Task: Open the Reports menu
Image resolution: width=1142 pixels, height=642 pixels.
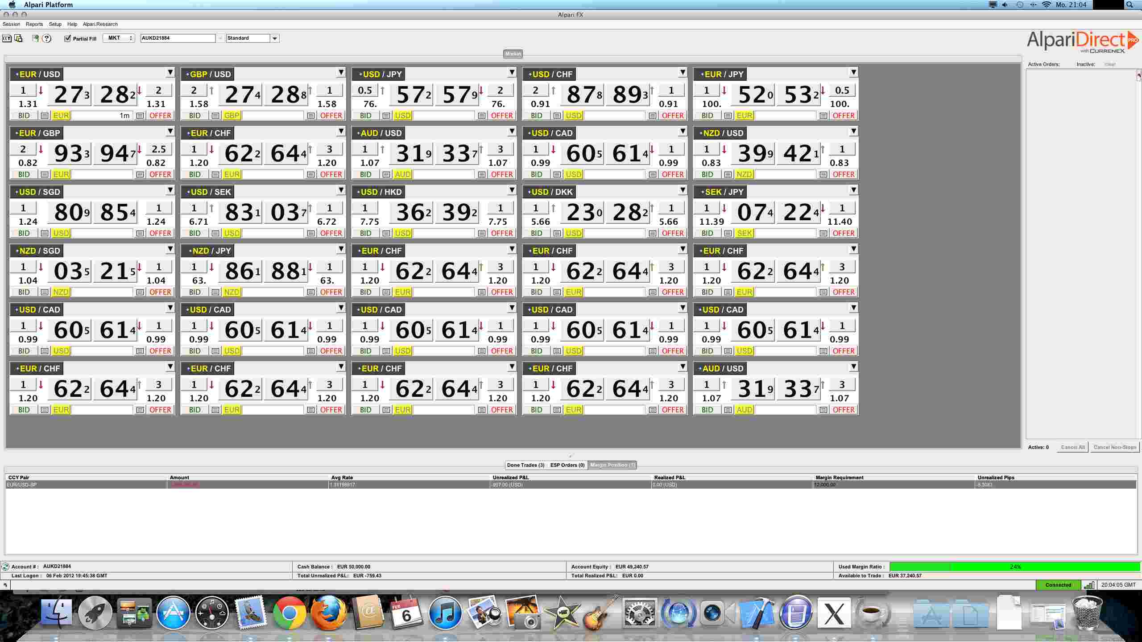Action: (34, 24)
